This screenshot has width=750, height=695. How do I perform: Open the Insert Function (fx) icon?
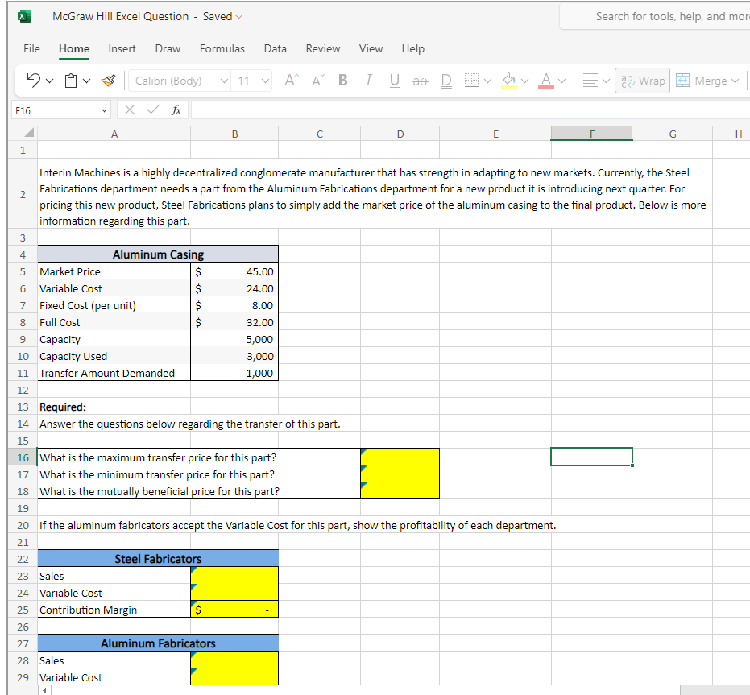pyautogui.click(x=176, y=109)
